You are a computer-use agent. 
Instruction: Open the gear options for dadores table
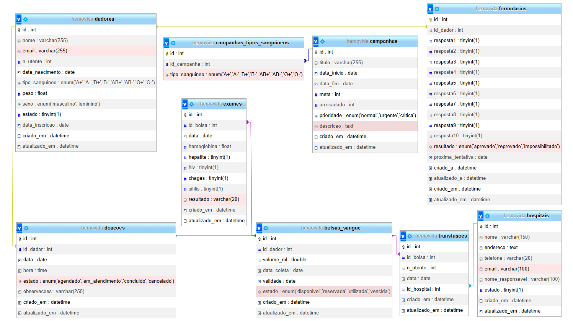25,19
